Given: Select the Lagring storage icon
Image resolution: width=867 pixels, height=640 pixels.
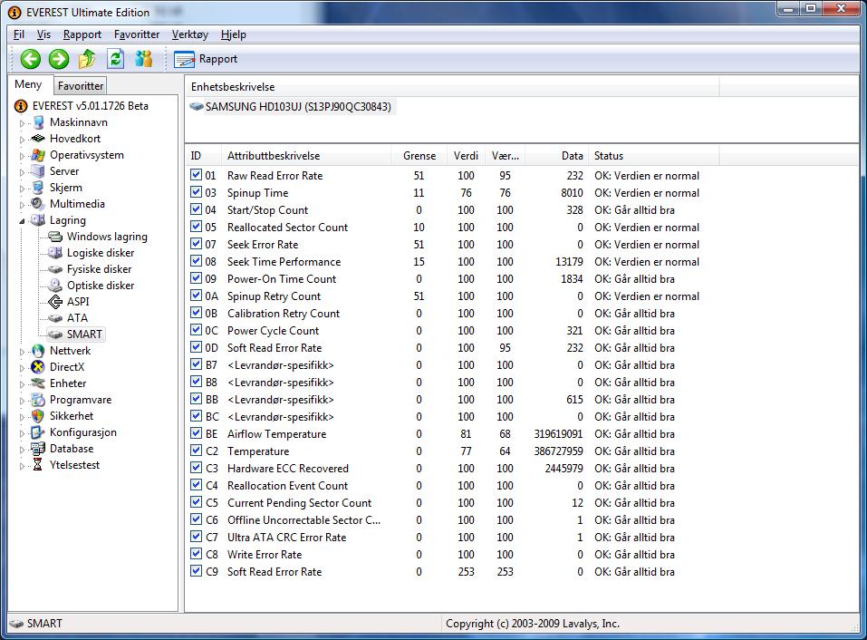Looking at the screenshot, I should point(38,220).
